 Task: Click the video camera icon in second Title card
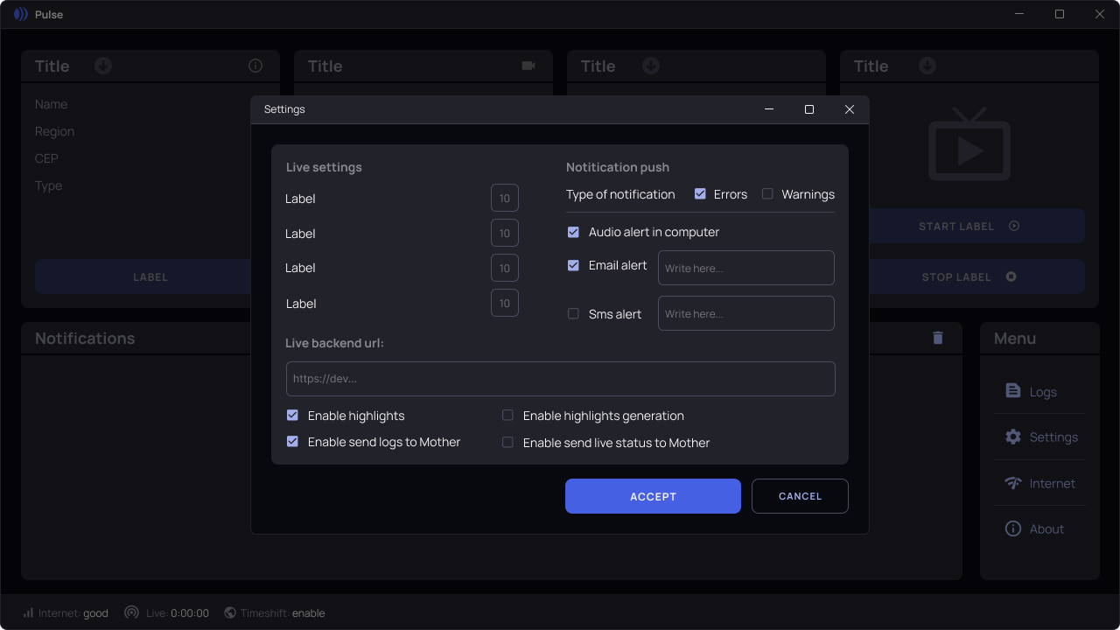point(528,66)
